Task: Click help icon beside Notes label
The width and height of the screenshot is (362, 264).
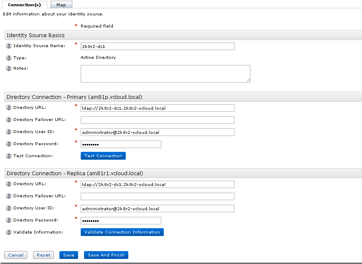Action: [9, 68]
